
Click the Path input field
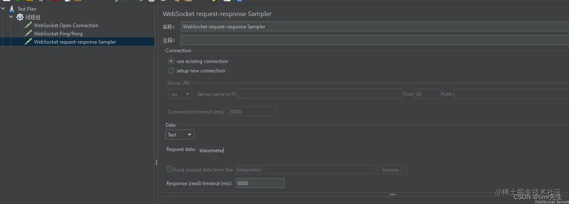[x=511, y=94]
